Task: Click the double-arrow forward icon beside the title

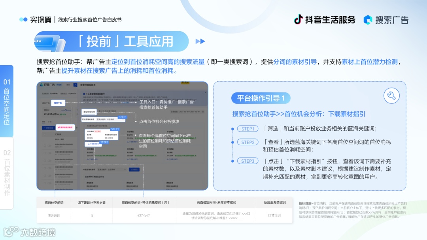Action: pos(200,41)
